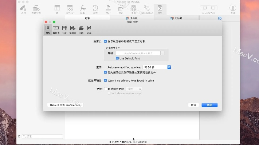
Task: Open the 环境 (Environment) preferences pane
Action: [89, 30]
